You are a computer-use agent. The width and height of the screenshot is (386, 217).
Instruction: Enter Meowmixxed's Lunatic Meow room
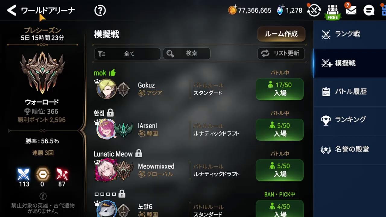pos(280,170)
